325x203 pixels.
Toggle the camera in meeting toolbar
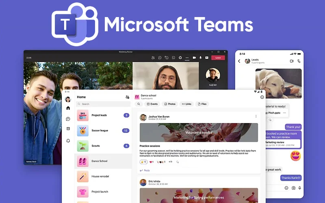(x=194, y=58)
